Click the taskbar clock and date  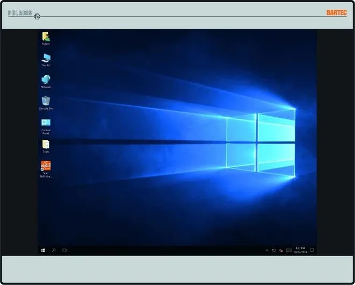(x=300, y=251)
